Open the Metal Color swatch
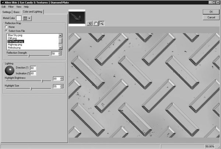The width and height of the screenshot is (221, 149). click(18, 18)
